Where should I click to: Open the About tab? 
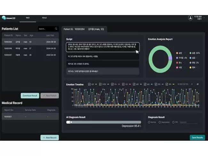coord(44,18)
